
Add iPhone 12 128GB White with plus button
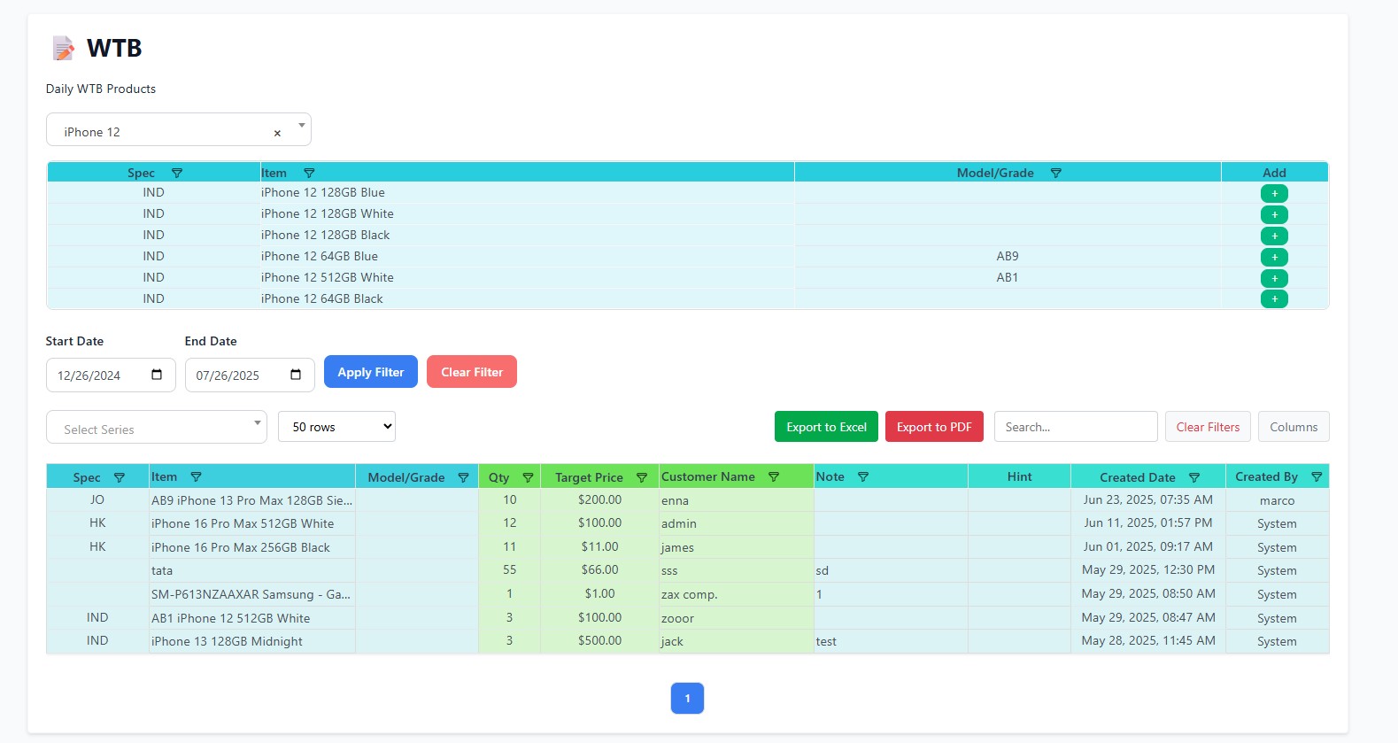[x=1274, y=214]
